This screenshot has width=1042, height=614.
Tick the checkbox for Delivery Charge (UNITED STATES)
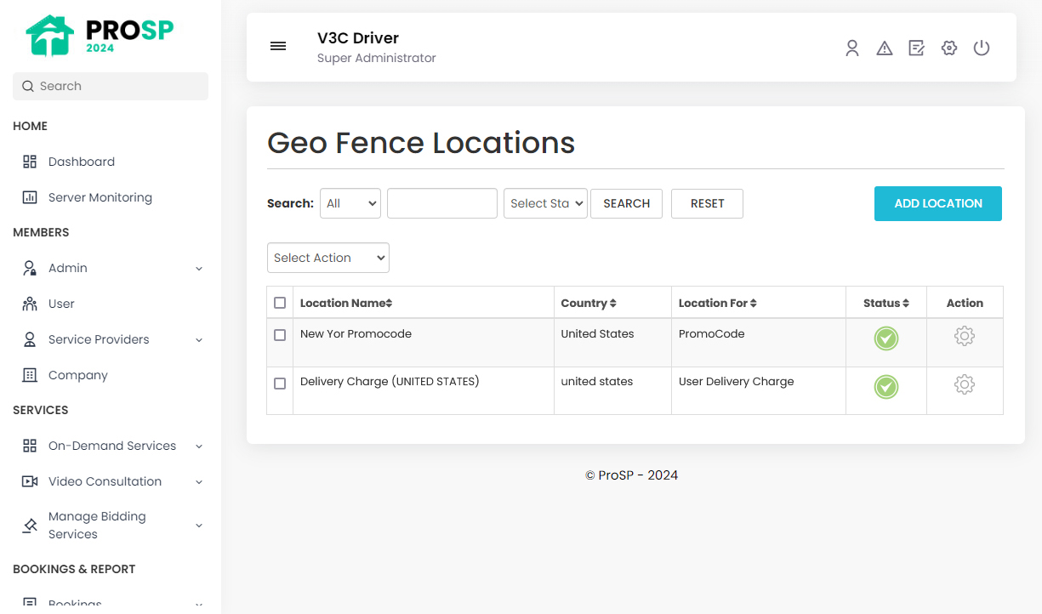coord(280,384)
